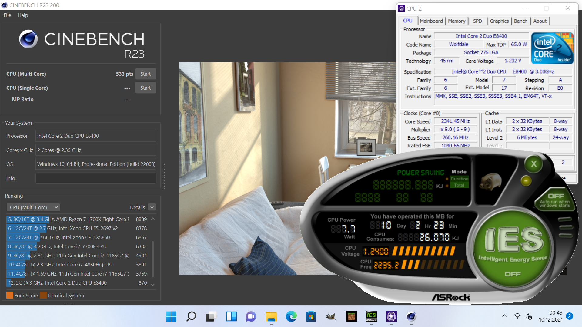This screenshot has width=582, height=327.
Task: Minimize IES with the yellow round button
Action: tap(526, 181)
